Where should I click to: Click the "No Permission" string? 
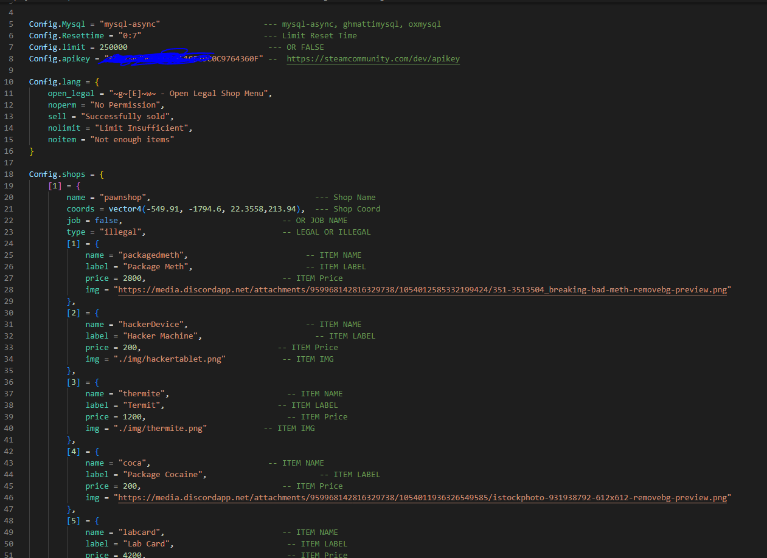pos(127,105)
